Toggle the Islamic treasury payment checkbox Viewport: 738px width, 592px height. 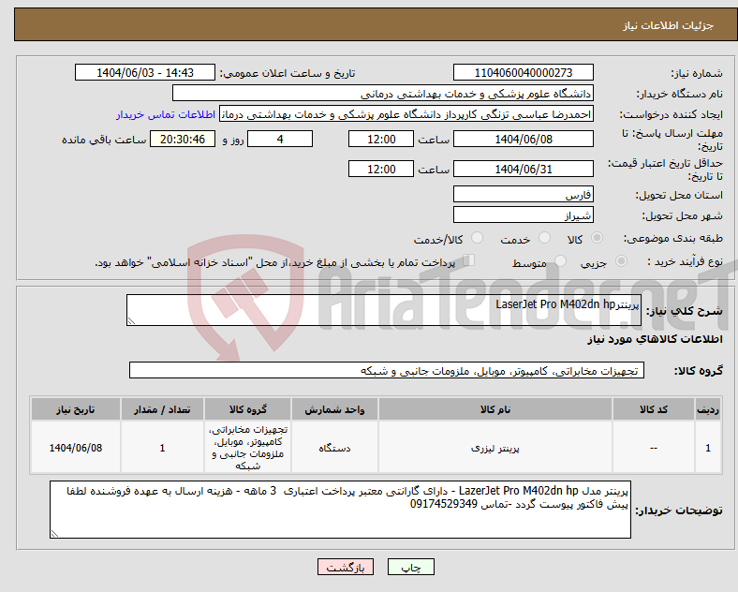(469, 260)
